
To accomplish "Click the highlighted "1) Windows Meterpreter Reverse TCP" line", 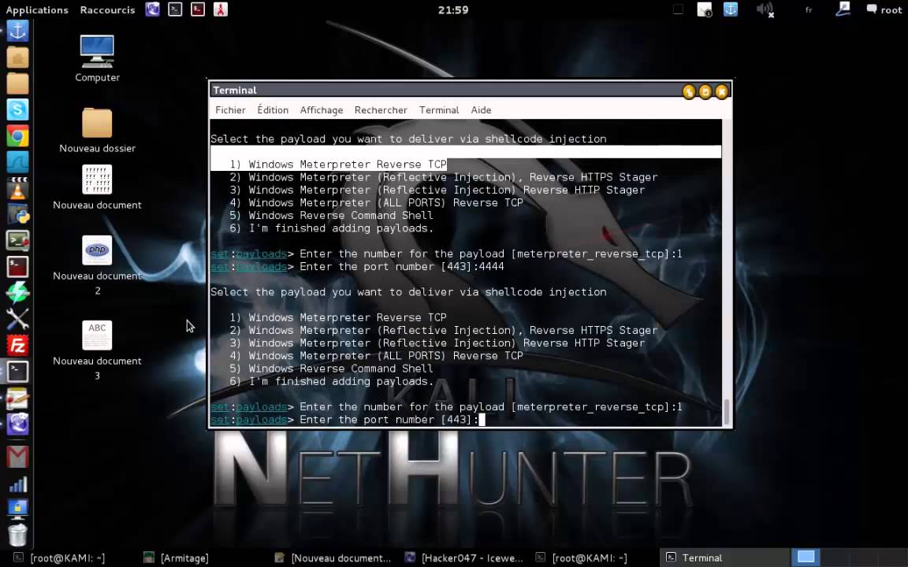I will pyautogui.click(x=338, y=165).
